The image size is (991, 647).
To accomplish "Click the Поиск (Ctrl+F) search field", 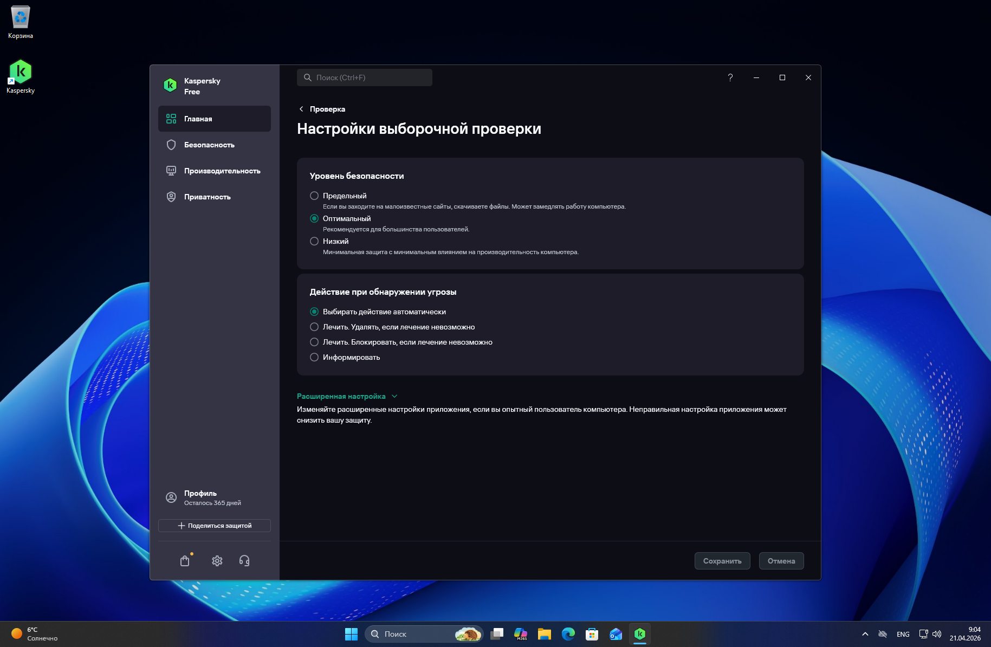I will coord(365,77).
